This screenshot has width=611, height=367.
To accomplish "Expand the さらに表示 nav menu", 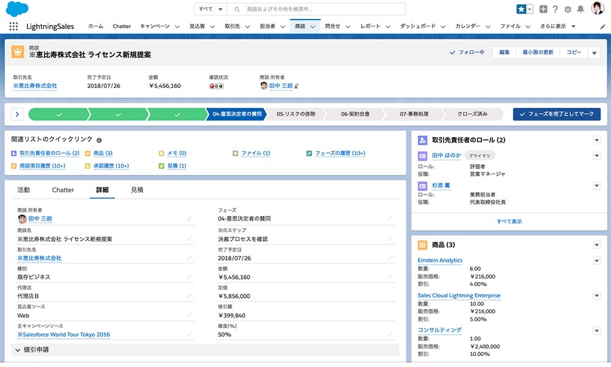I will click(x=558, y=26).
